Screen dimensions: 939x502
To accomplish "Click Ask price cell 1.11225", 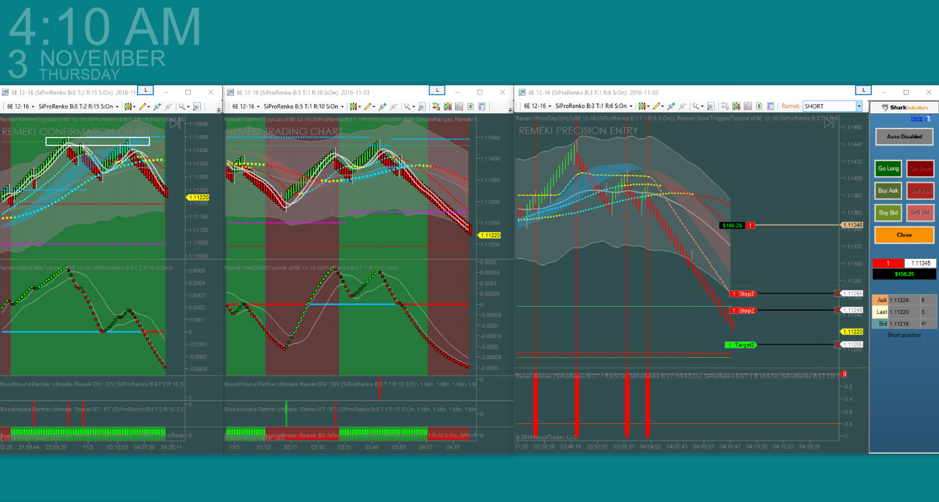I will (x=904, y=300).
